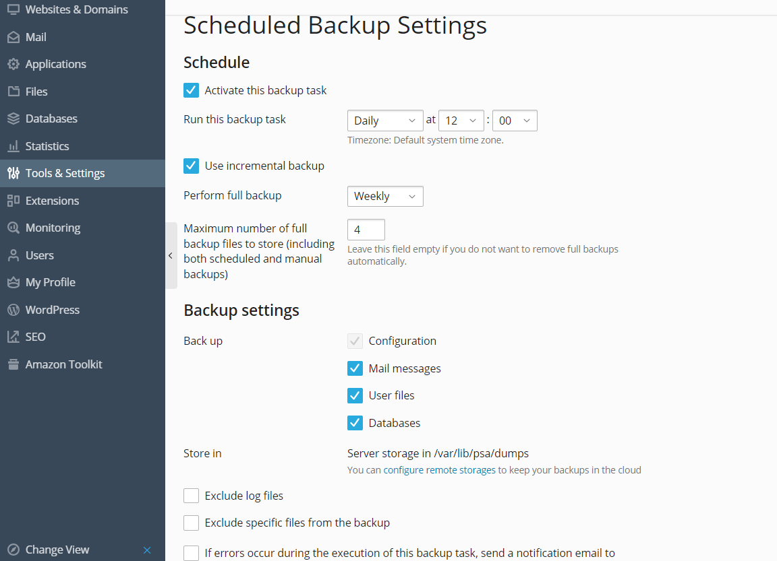Uncheck Mail messages backup option

[x=355, y=368]
